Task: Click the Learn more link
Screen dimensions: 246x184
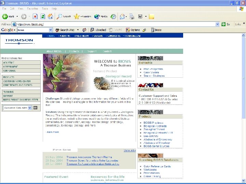Action: click(52, 132)
